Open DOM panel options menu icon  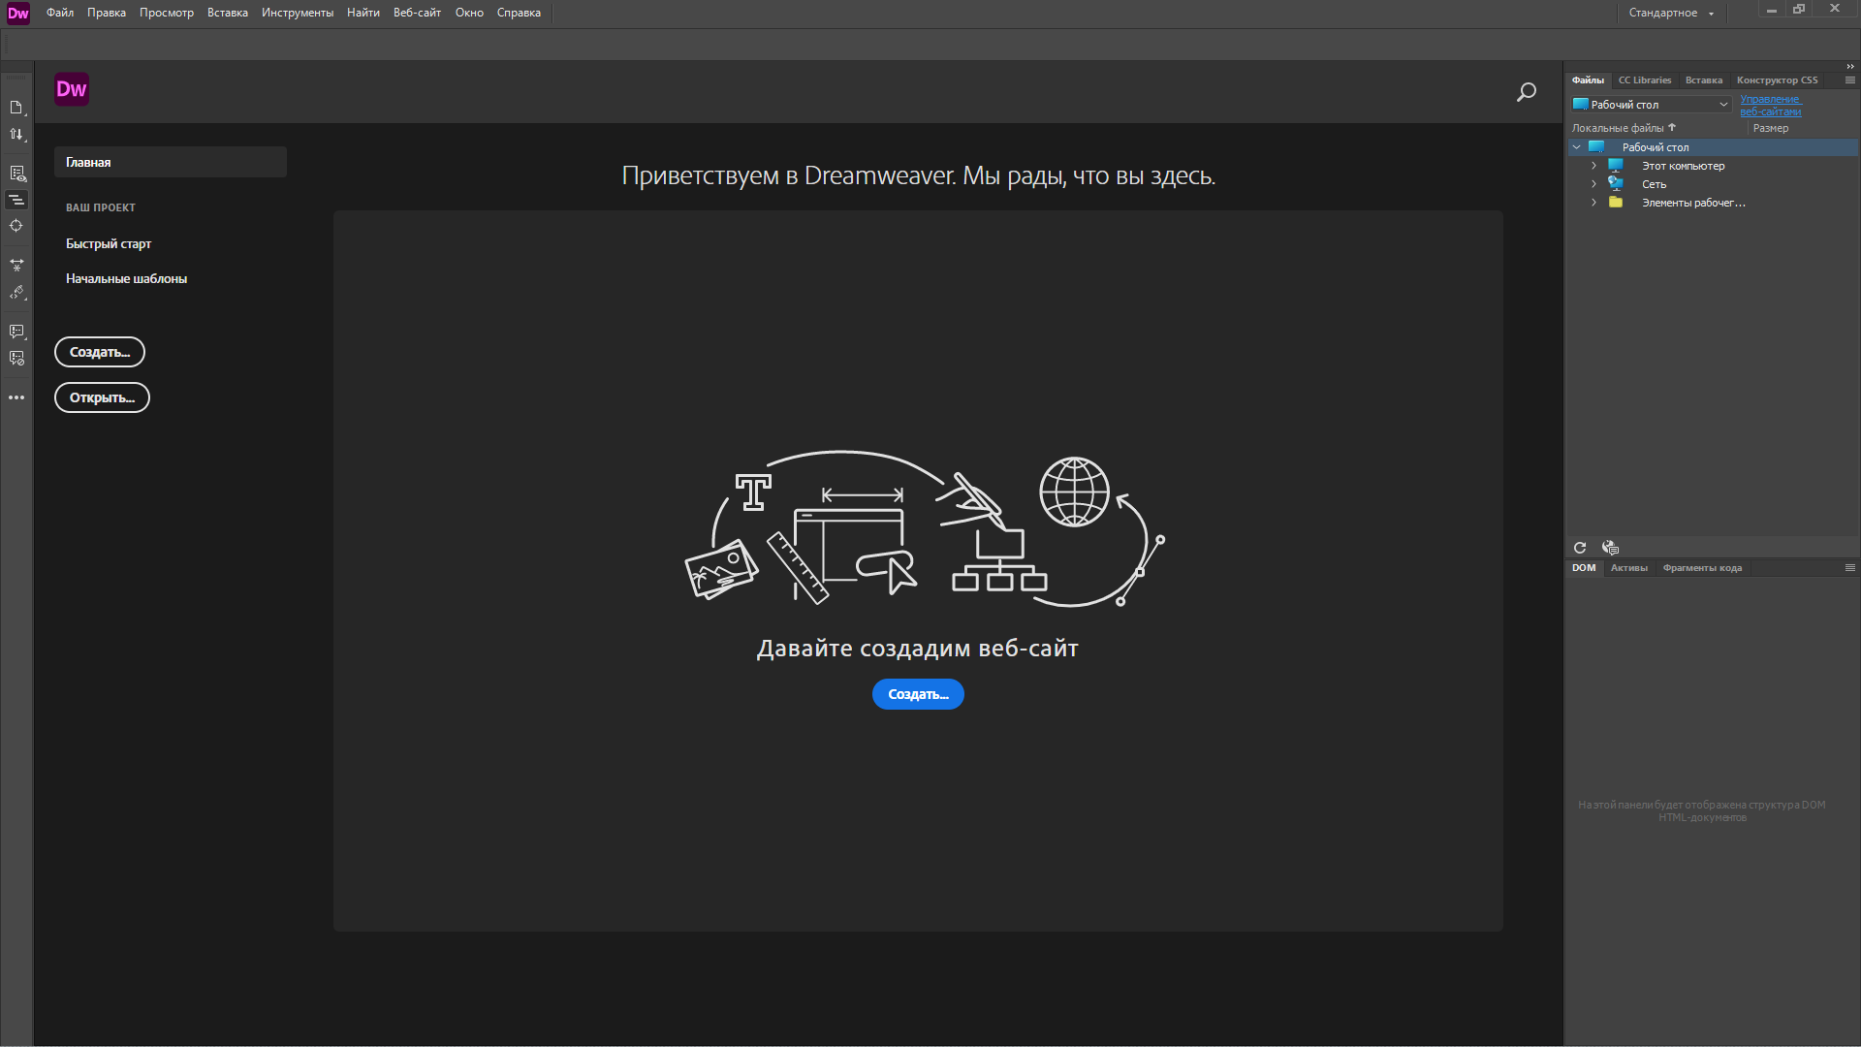(x=1849, y=568)
